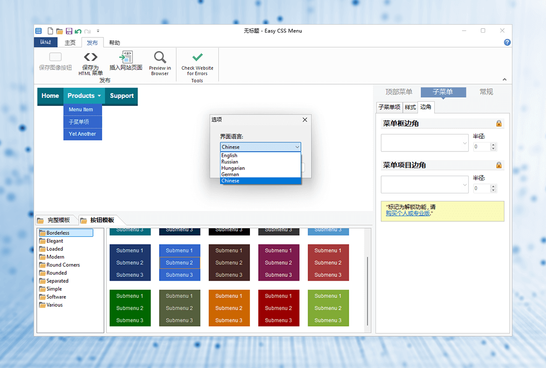The width and height of the screenshot is (546, 368).
Task: Click the greyed save image button icon
Action: 55,57
